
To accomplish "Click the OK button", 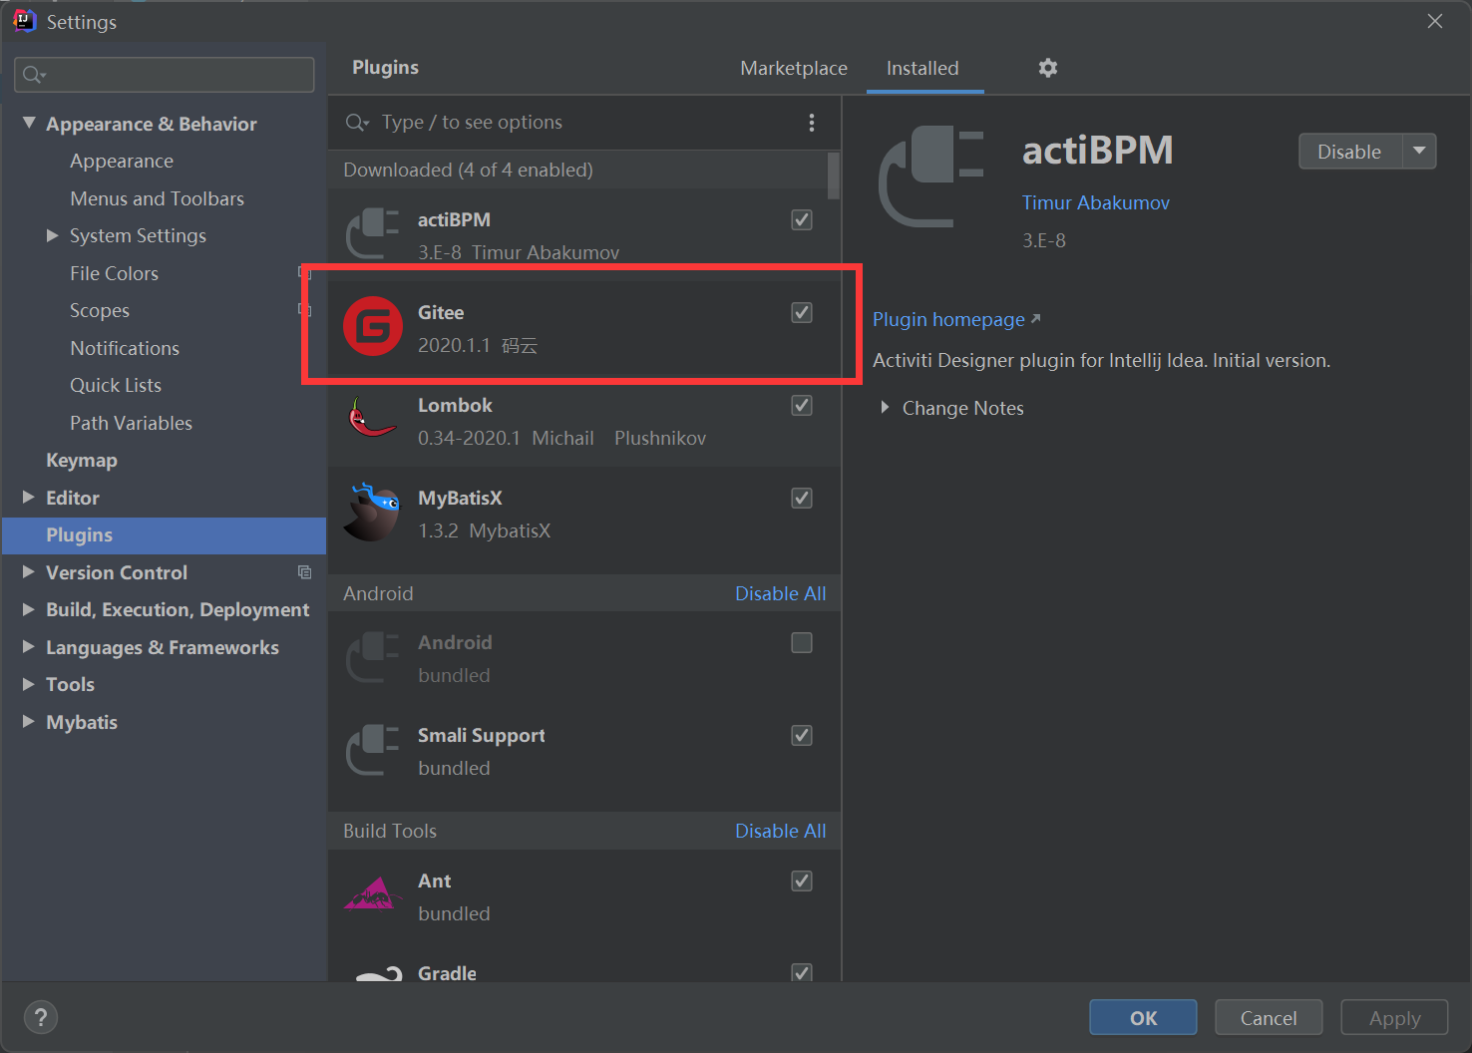I will 1143,1017.
